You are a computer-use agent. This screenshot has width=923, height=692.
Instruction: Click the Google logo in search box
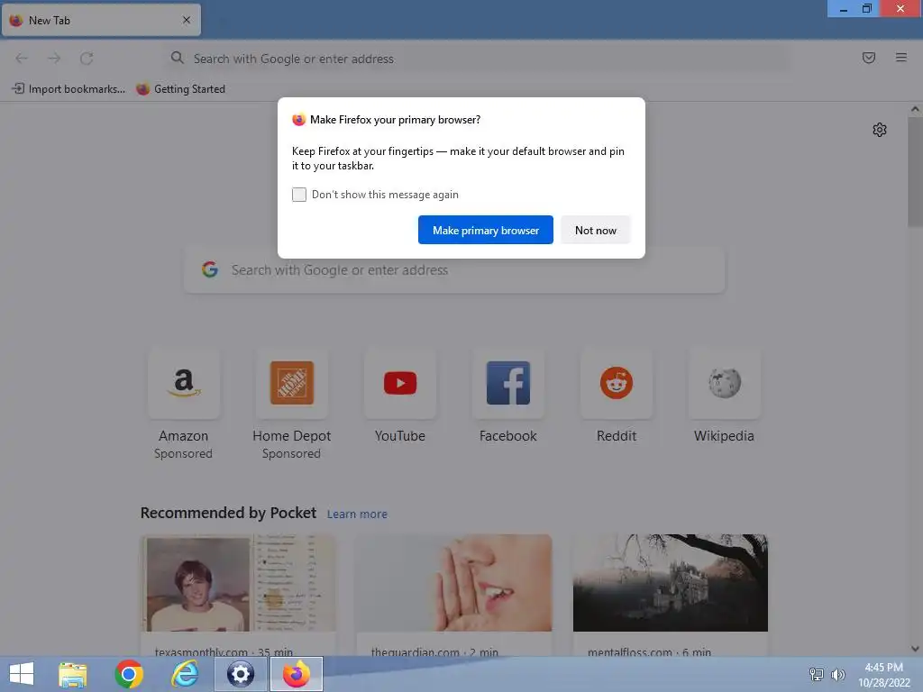(210, 269)
